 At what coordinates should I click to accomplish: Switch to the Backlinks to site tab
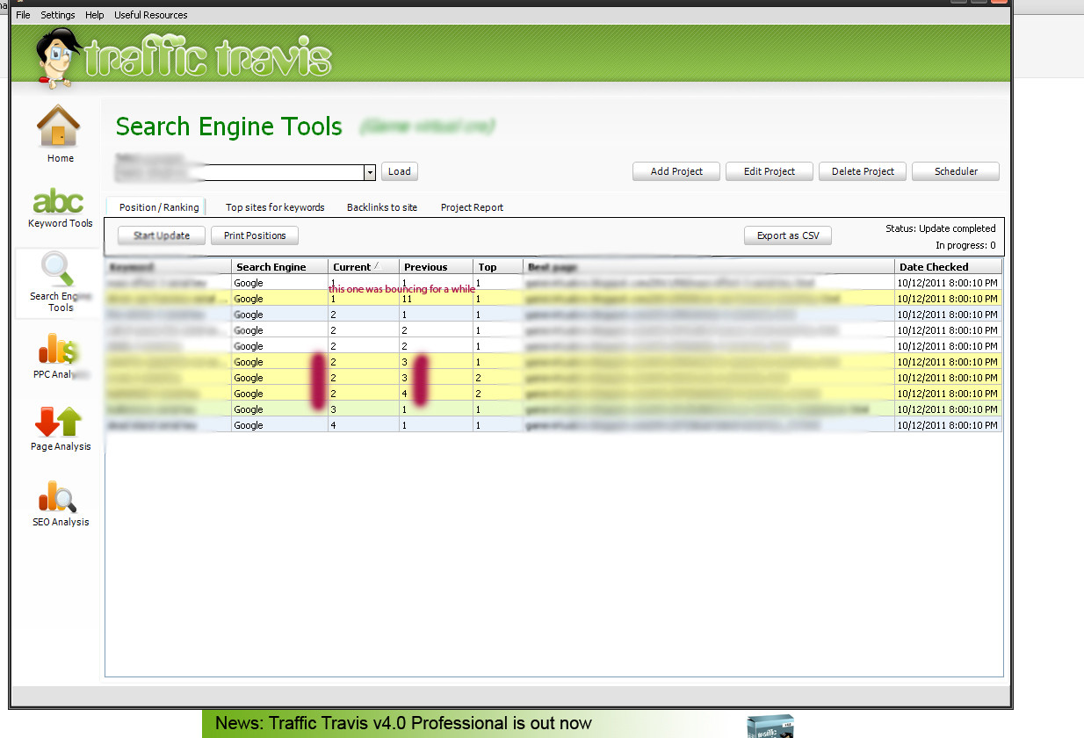pos(382,207)
